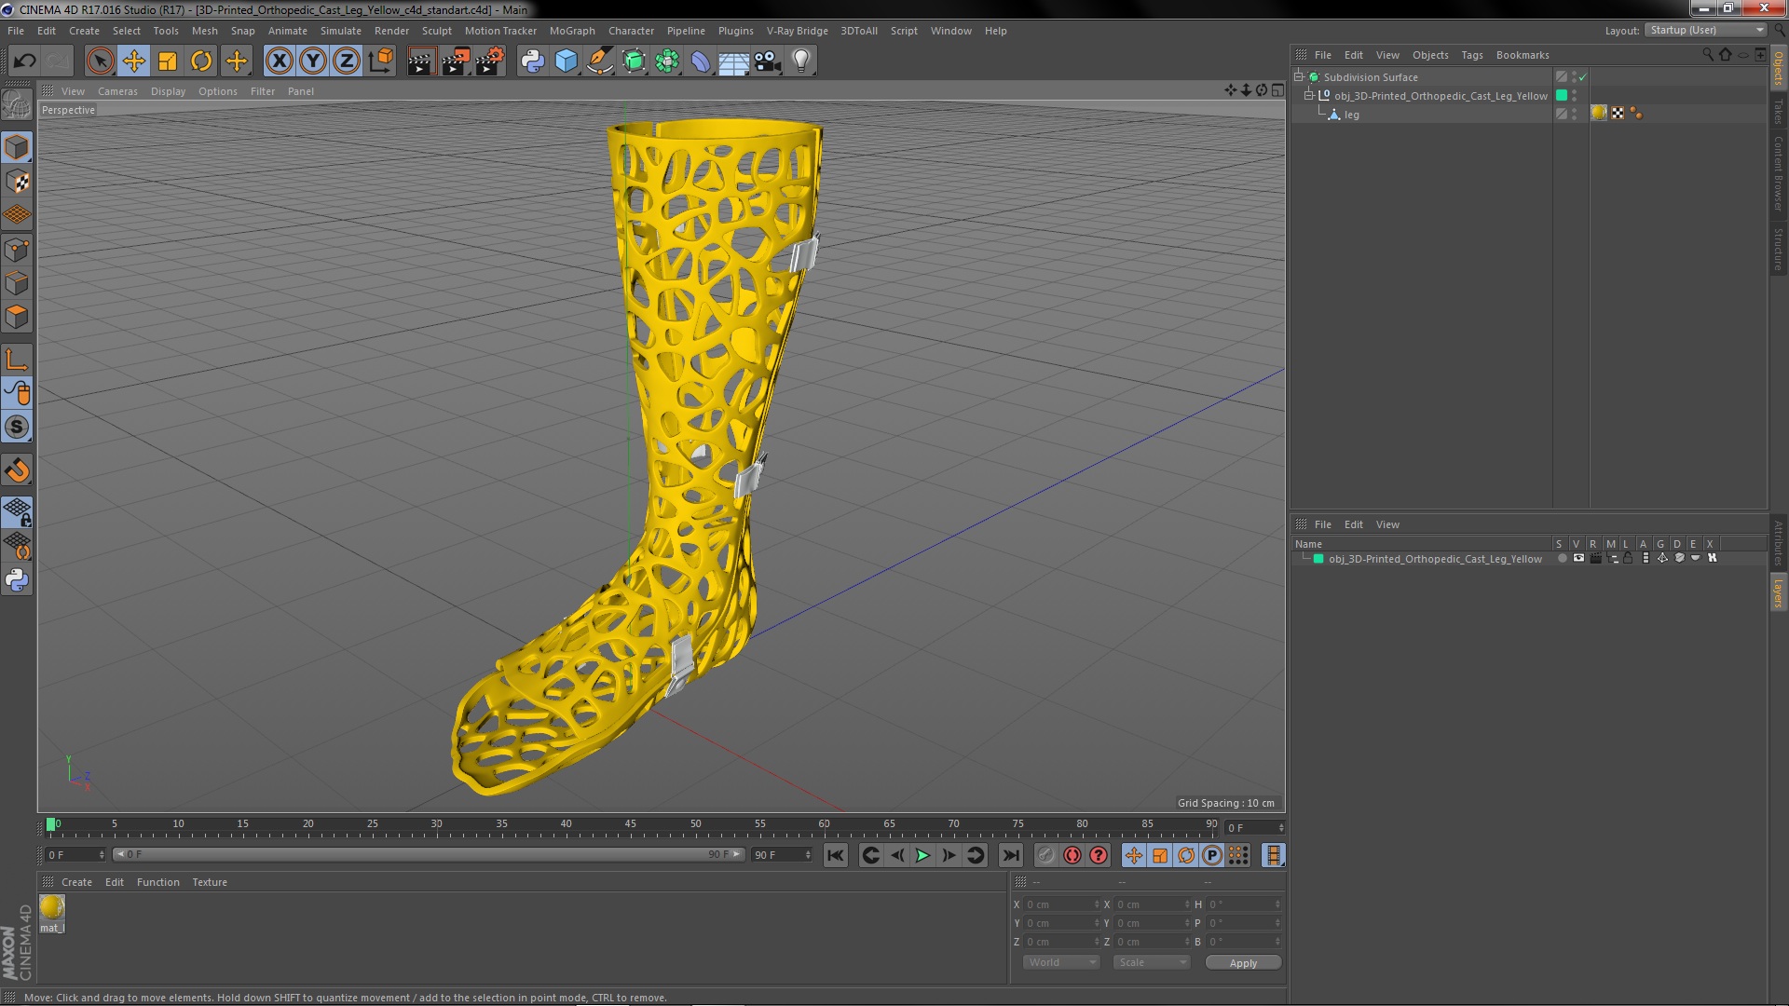This screenshot has width=1789, height=1006.
Task: Open the Layout Startup dropdown
Action: tap(1706, 30)
